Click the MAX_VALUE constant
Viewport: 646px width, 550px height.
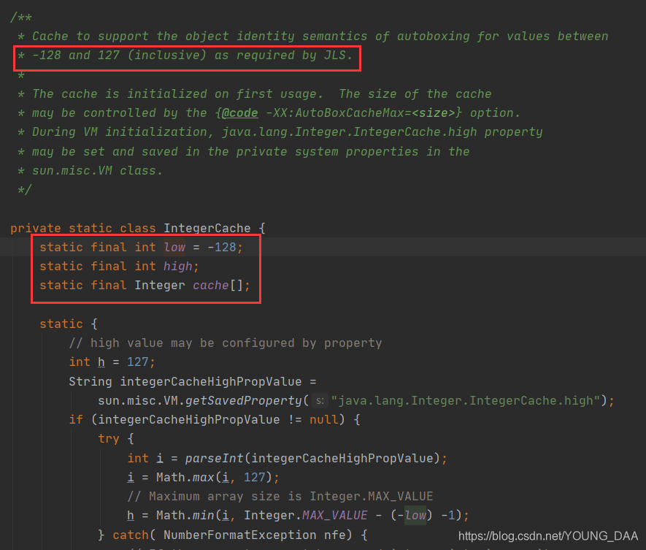(x=334, y=516)
